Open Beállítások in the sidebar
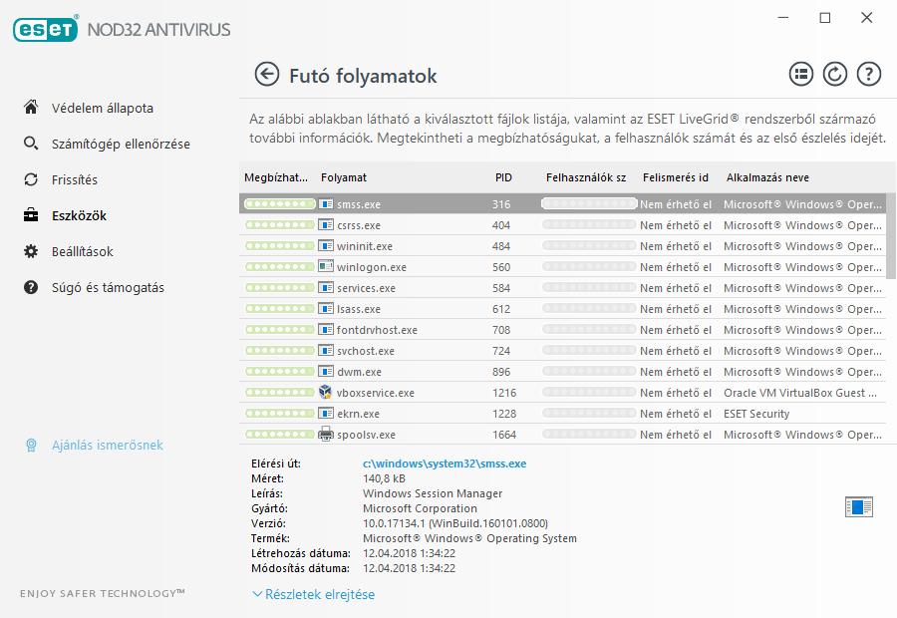The image size is (897, 618). coord(83,252)
